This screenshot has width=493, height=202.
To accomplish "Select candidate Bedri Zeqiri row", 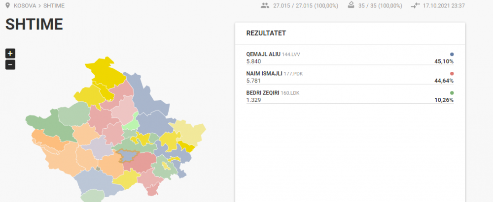I will [350, 97].
